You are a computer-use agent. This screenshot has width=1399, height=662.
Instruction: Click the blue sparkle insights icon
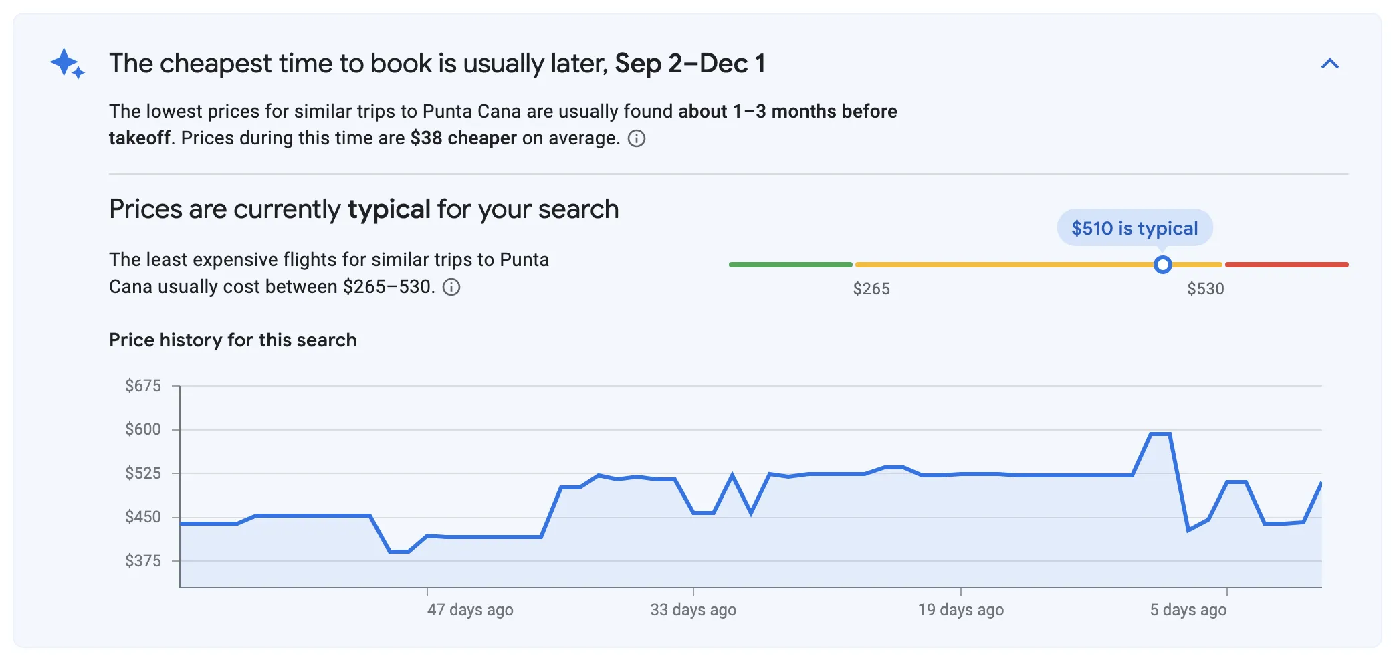pos(67,64)
